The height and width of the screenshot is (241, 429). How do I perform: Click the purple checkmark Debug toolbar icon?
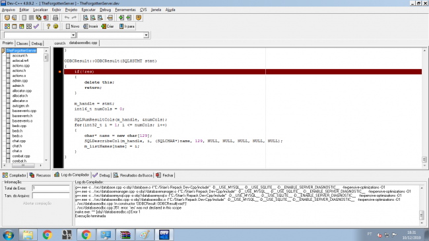[x=36, y=26]
